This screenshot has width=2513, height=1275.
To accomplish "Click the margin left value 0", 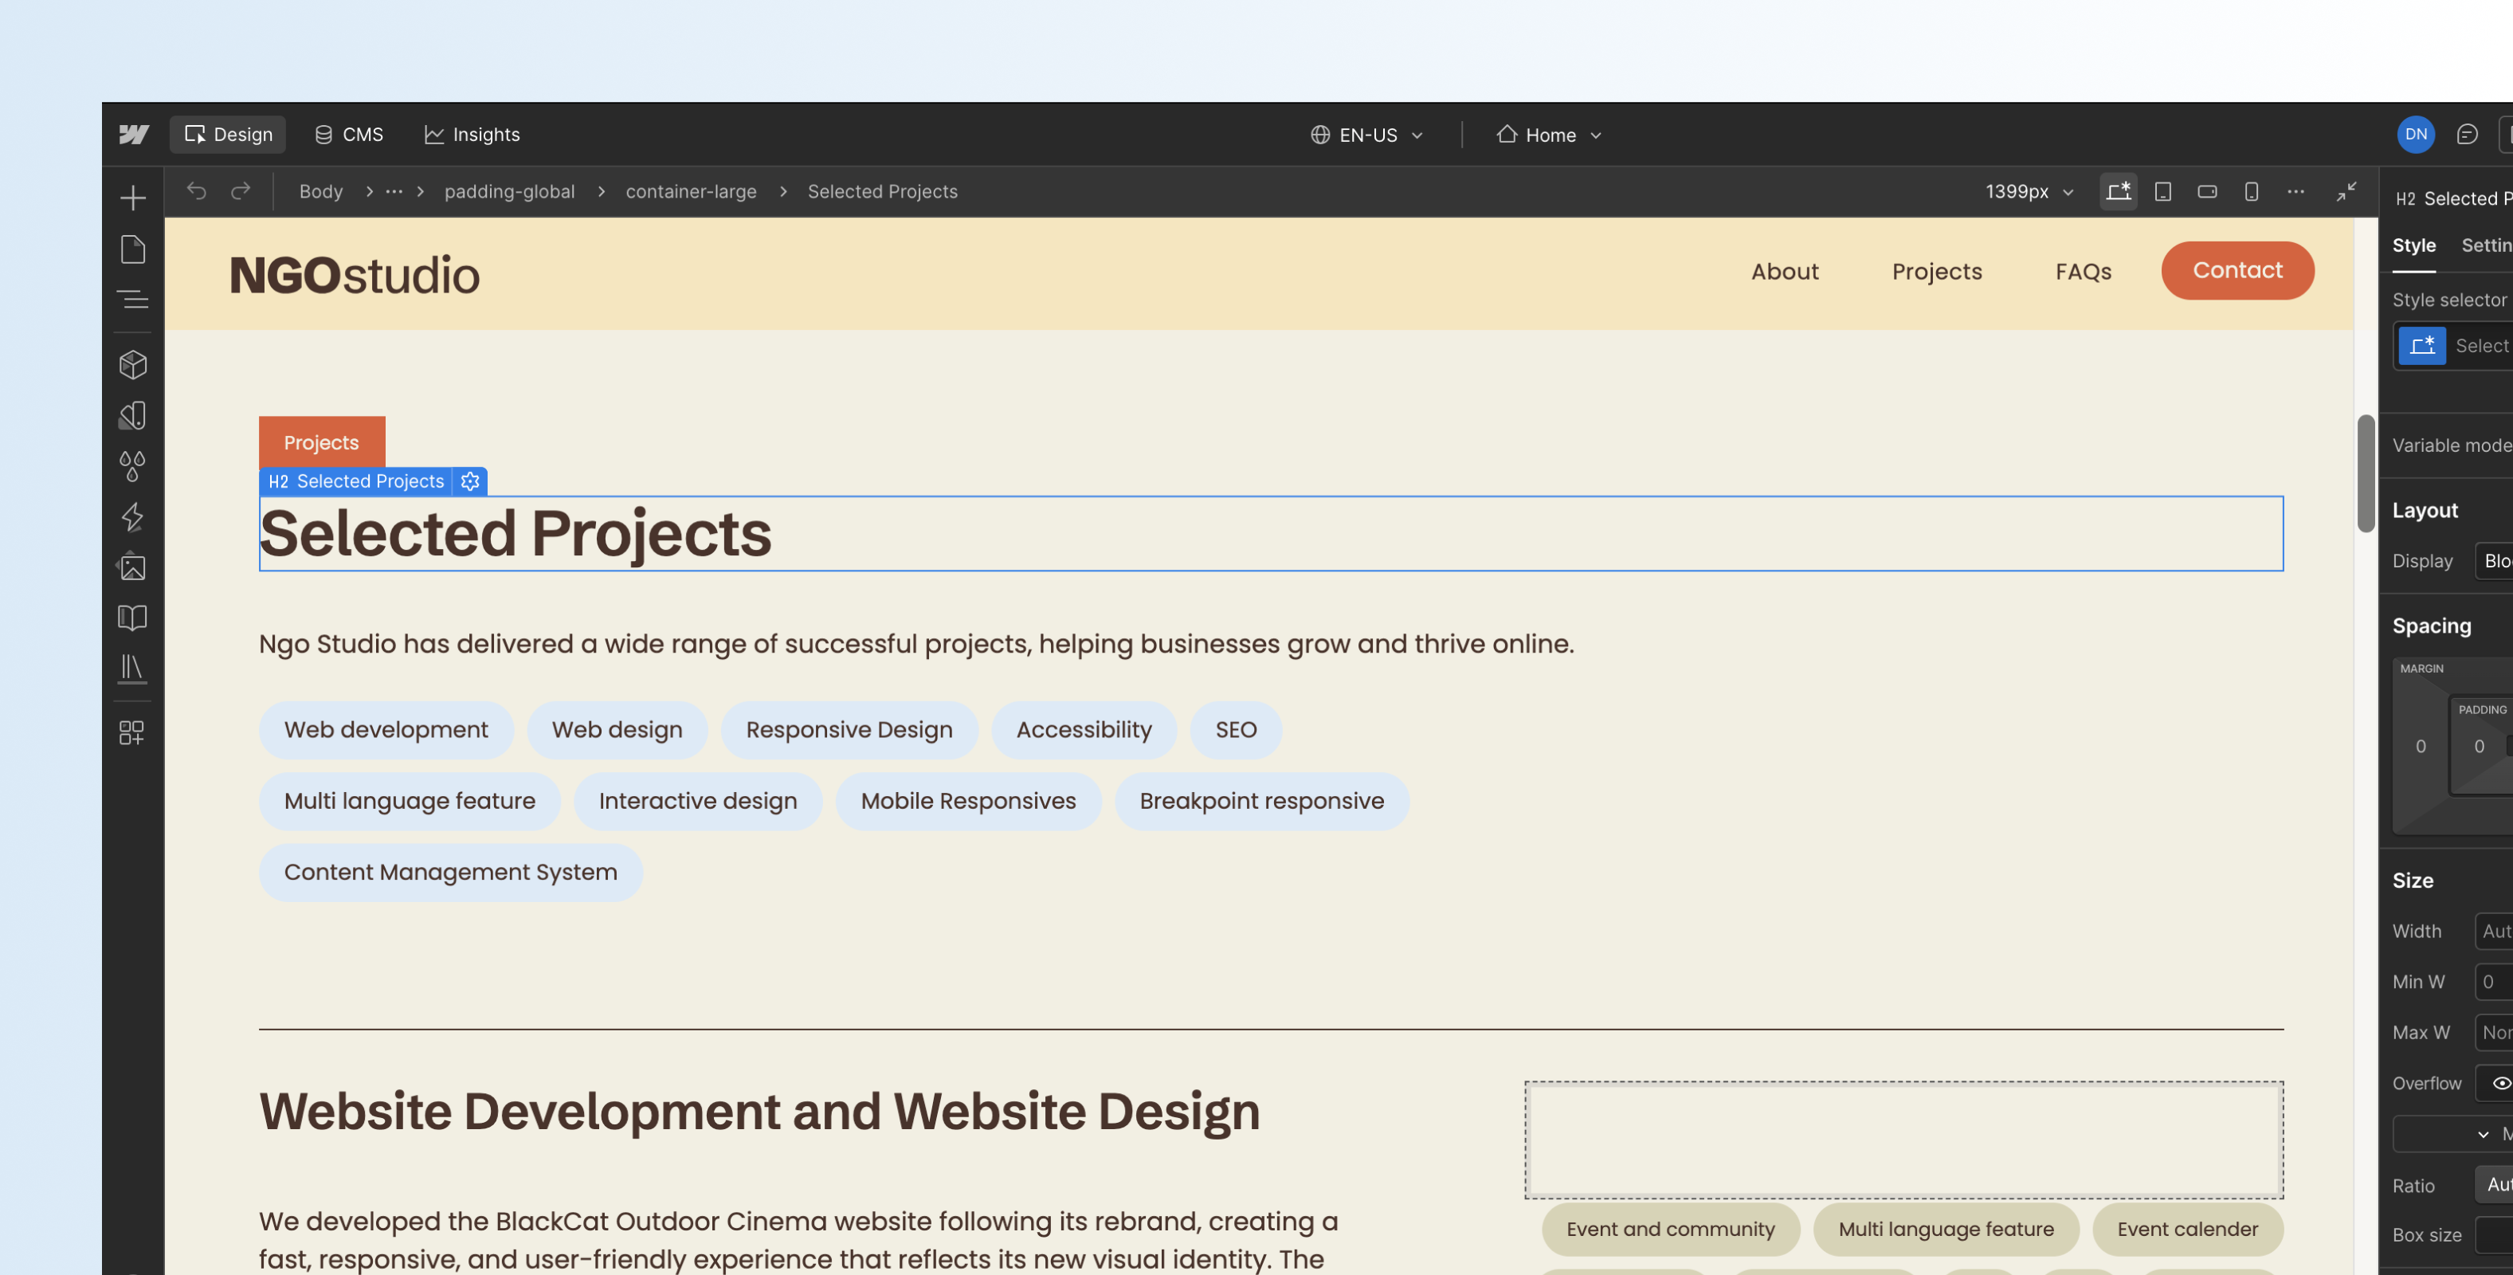I will [2421, 746].
